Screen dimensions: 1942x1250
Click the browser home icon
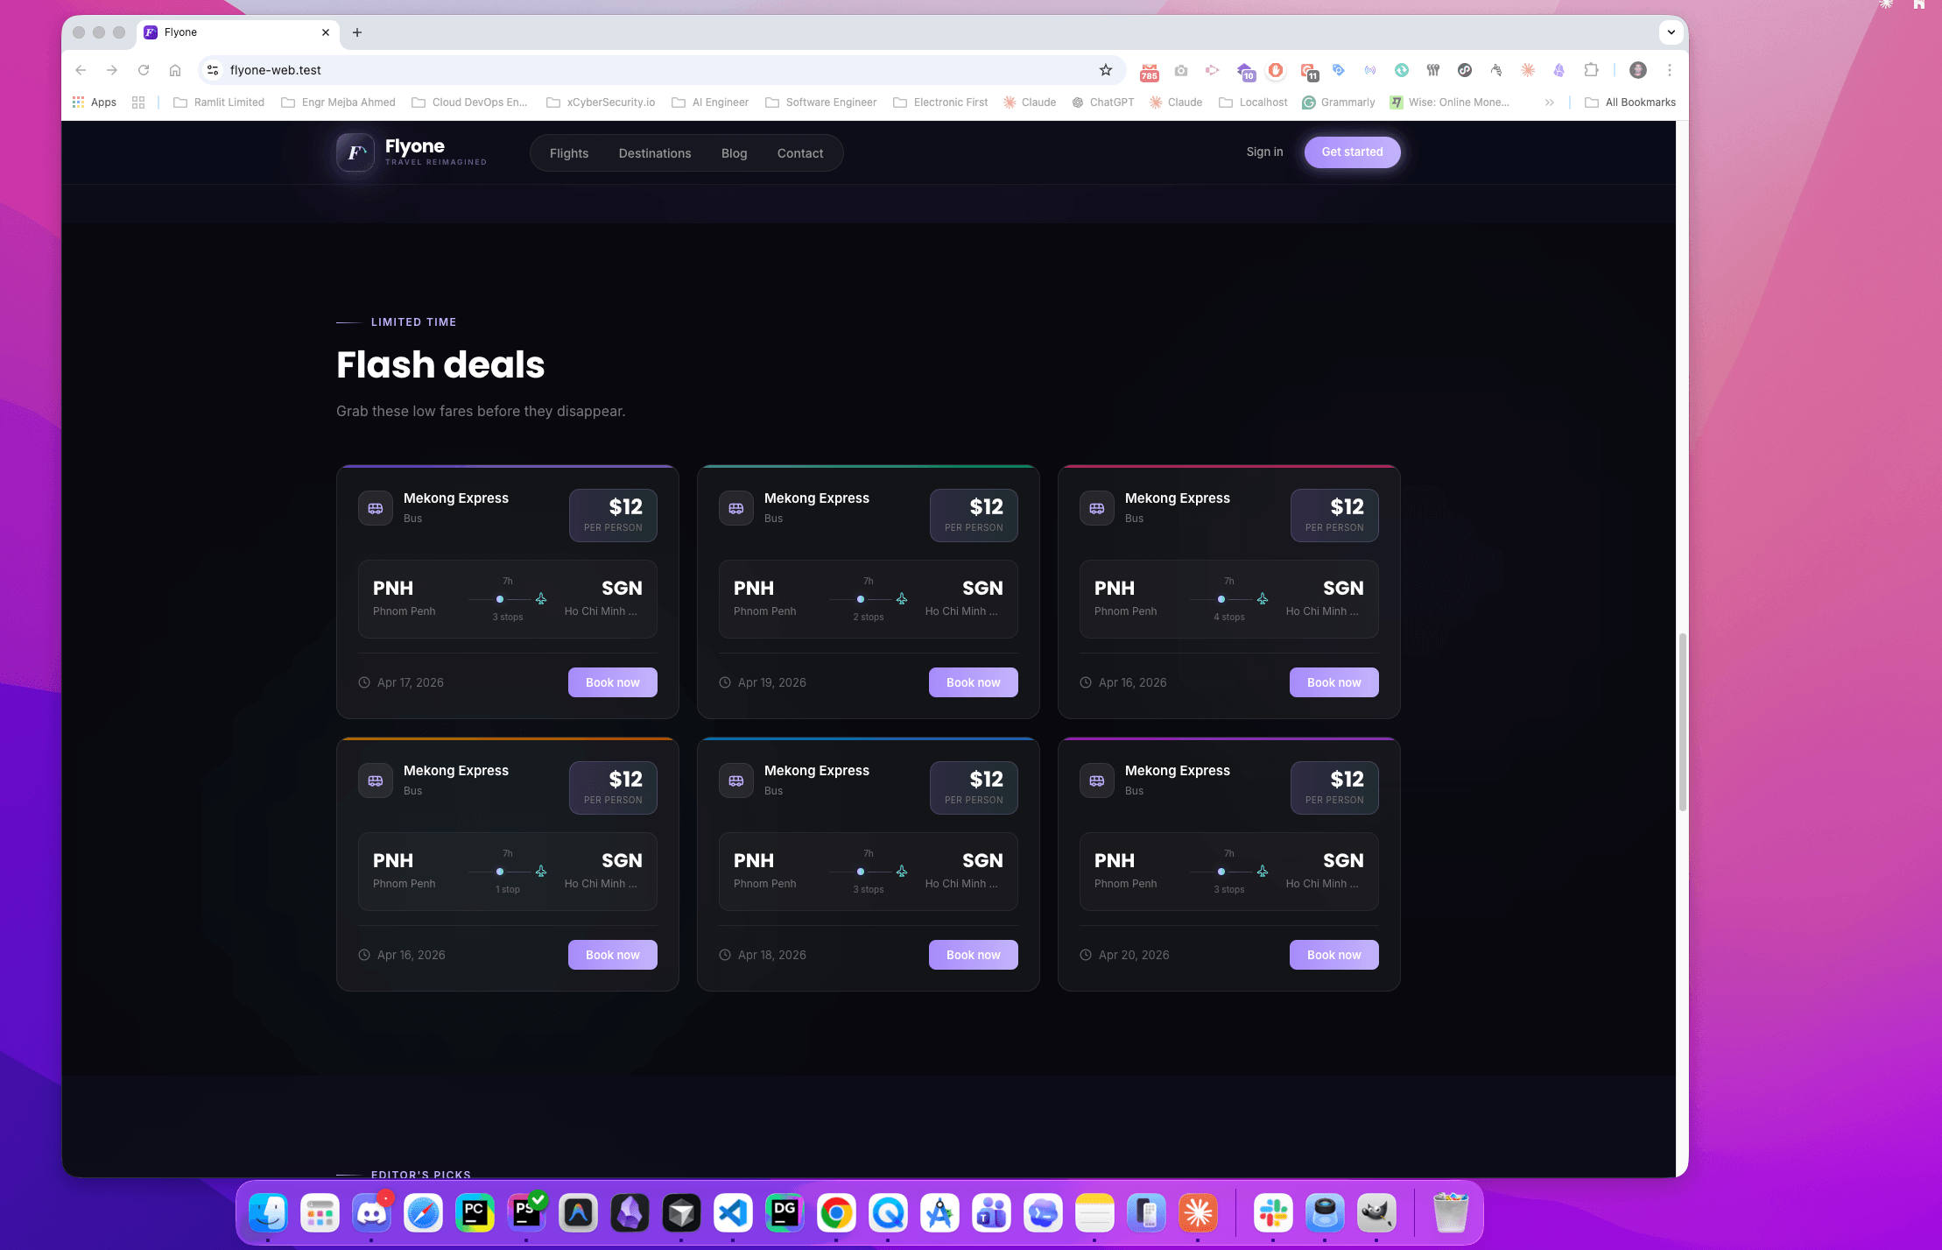(x=175, y=70)
